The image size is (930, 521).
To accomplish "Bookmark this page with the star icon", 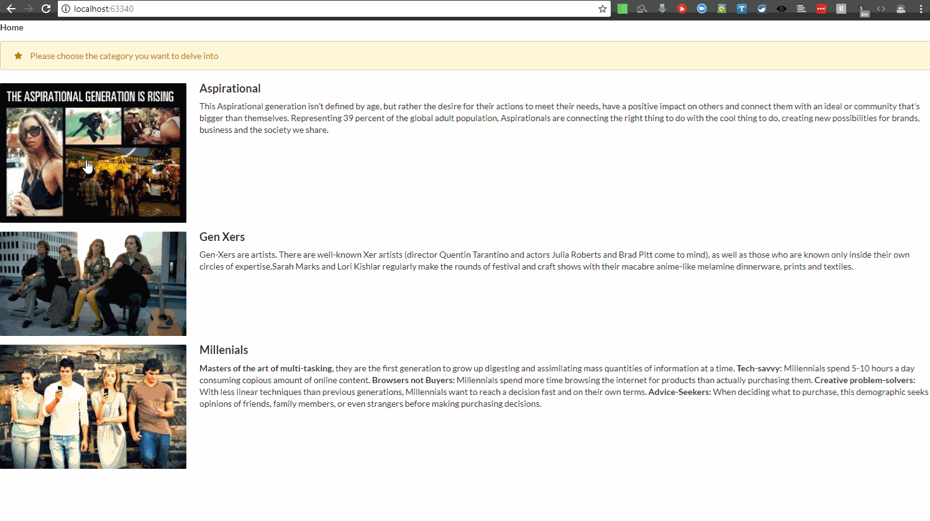I will click(602, 9).
